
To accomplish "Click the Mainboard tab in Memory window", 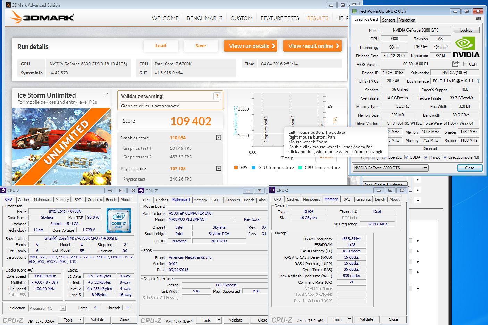I will pyautogui.click(x=312, y=199).
